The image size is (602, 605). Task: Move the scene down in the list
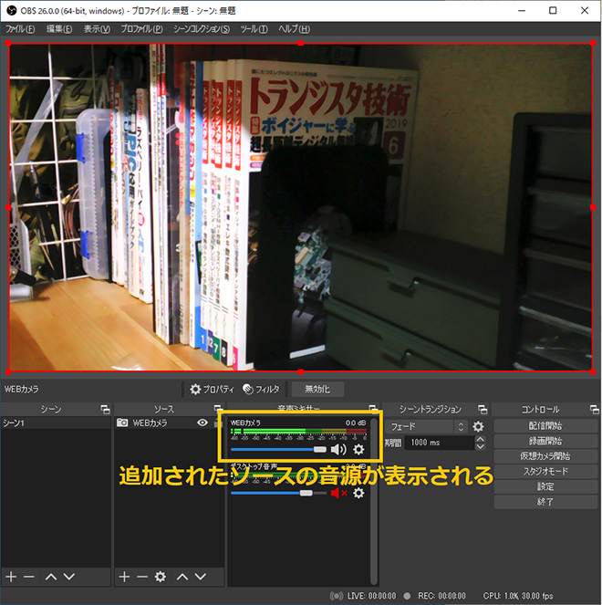pos(69,577)
